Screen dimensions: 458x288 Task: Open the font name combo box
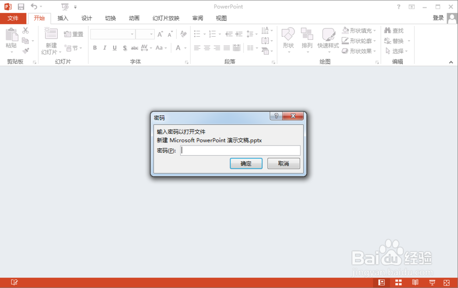(x=113, y=34)
